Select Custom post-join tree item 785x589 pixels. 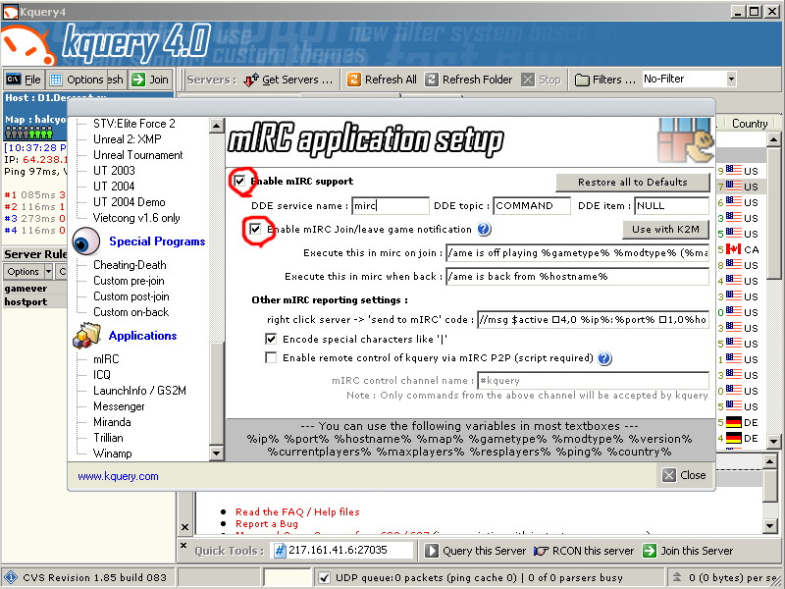click(131, 296)
